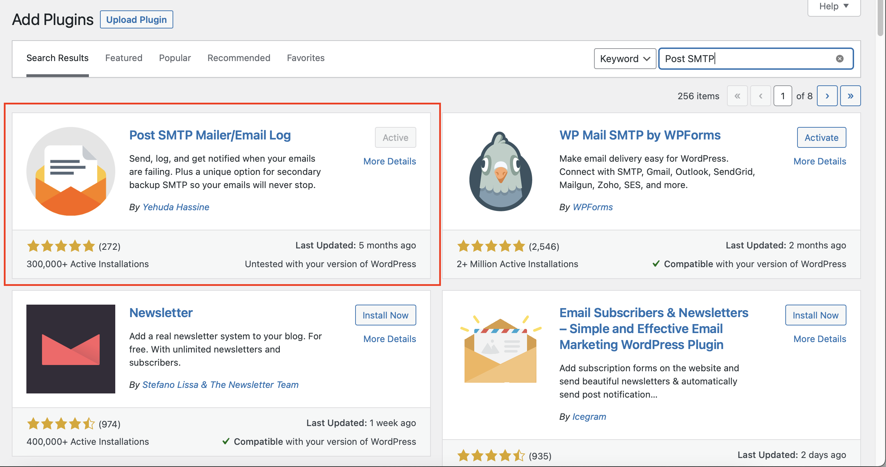Jump to last page of results
The height and width of the screenshot is (467, 886).
[x=850, y=96]
